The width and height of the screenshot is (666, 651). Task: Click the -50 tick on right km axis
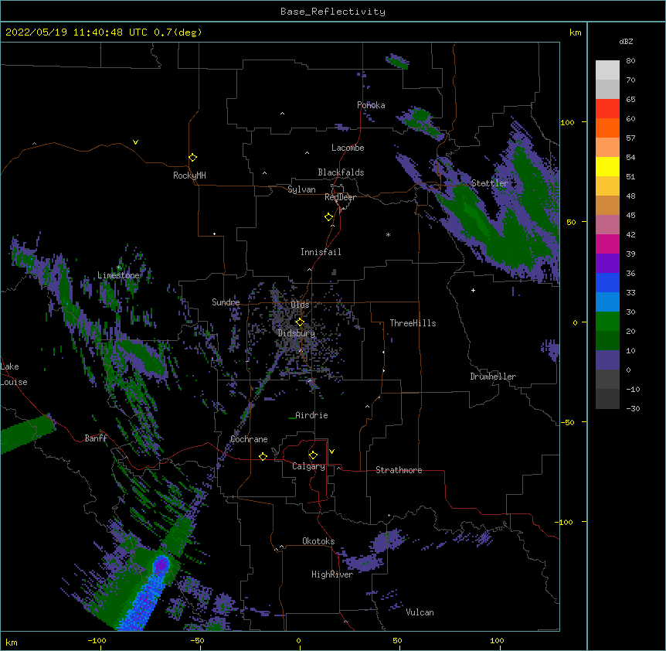coord(567,422)
